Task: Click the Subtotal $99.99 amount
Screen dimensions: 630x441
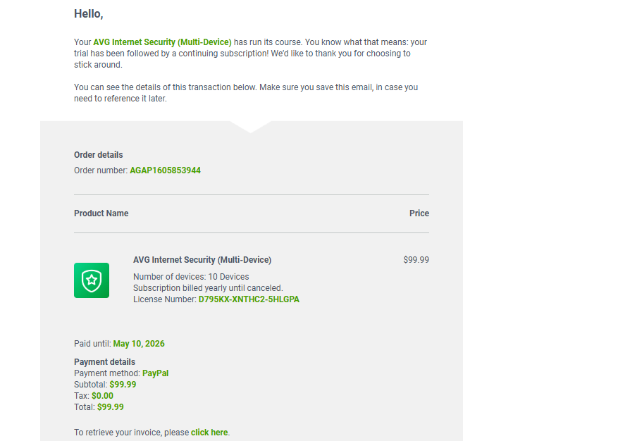Action: click(x=123, y=385)
